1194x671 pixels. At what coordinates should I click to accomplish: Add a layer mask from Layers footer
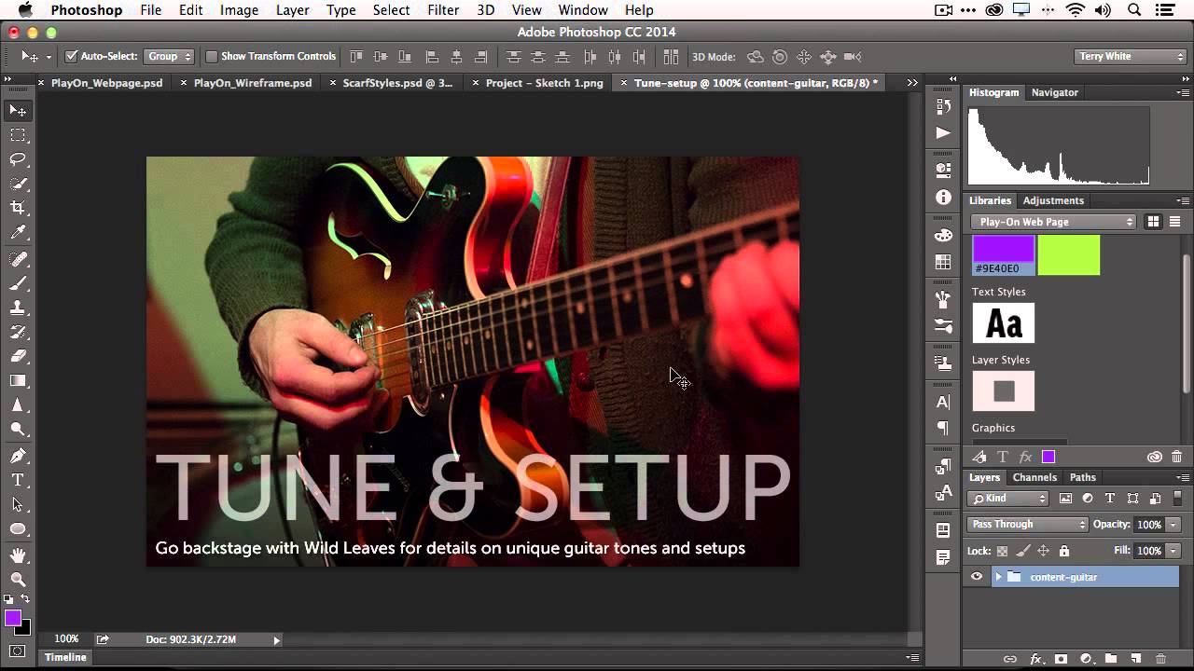(1062, 659)
